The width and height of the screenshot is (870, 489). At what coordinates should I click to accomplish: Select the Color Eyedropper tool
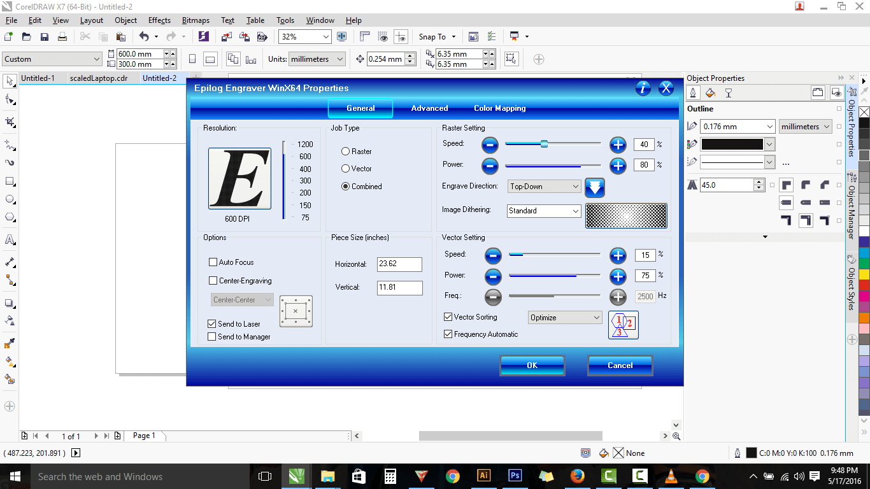(x=10, y=344)
